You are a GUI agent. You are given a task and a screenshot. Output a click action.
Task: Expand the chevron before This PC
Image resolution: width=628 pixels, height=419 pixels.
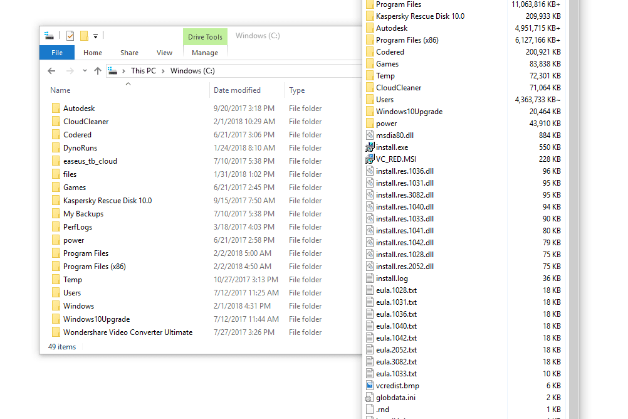click(123, 71)
